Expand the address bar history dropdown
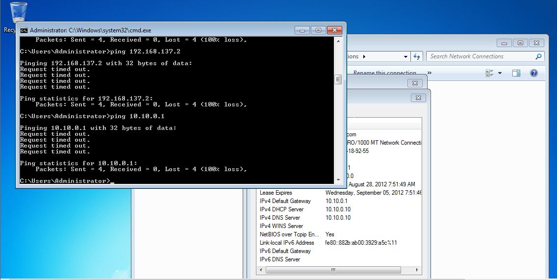This screenshot has width=557, height=280. tap(405, 56)
